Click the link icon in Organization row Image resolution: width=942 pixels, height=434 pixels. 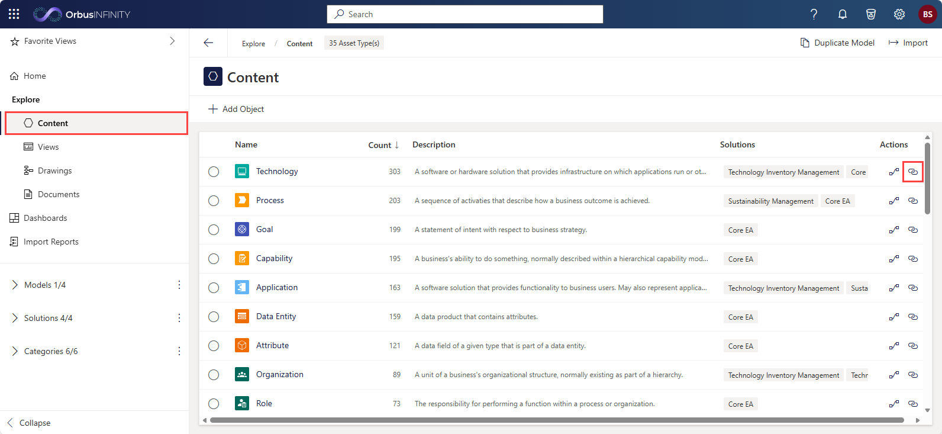tap(913, 375)
